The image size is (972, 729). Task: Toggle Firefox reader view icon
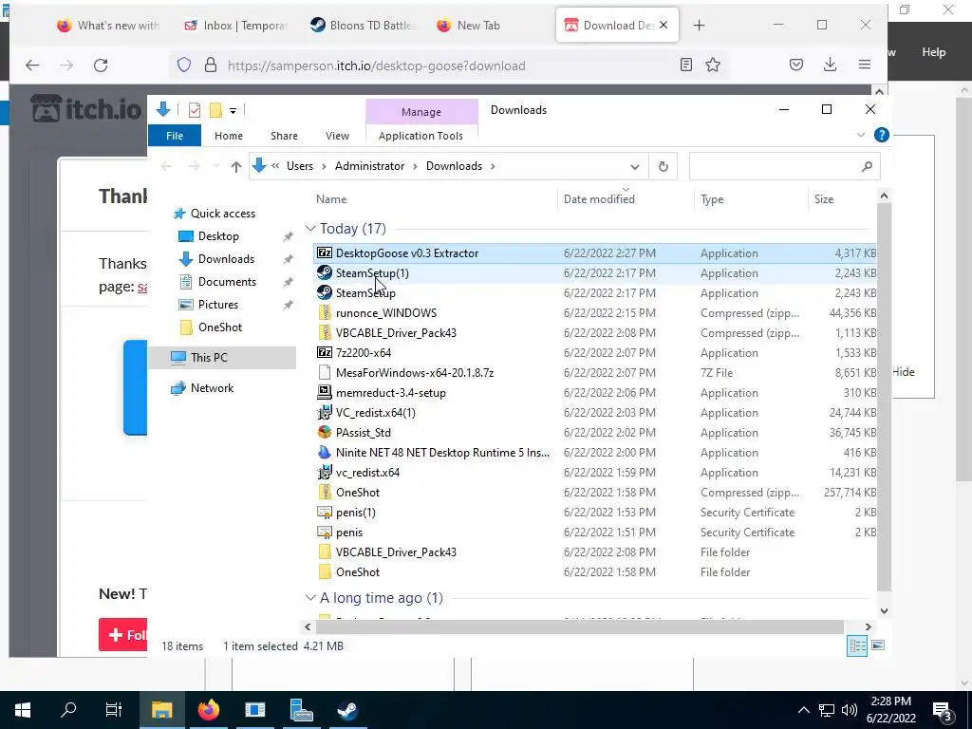click(x=685, y=65)
